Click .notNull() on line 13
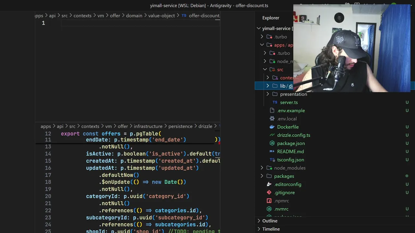This screenshot has height=233, width=415. pos(116,147)
